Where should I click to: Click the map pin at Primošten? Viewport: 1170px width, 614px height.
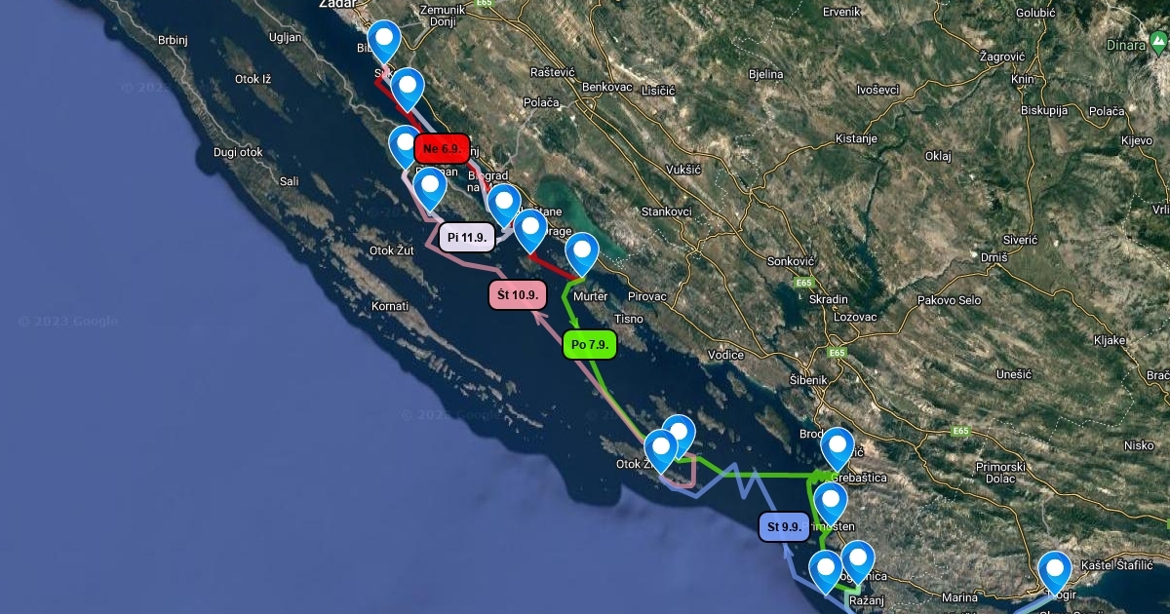point(830,505)
